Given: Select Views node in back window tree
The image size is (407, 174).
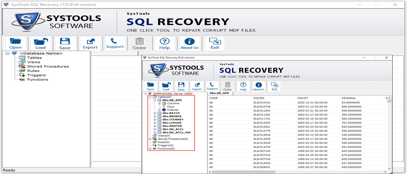Looking at the screenshot, I should tap(34, 62).
